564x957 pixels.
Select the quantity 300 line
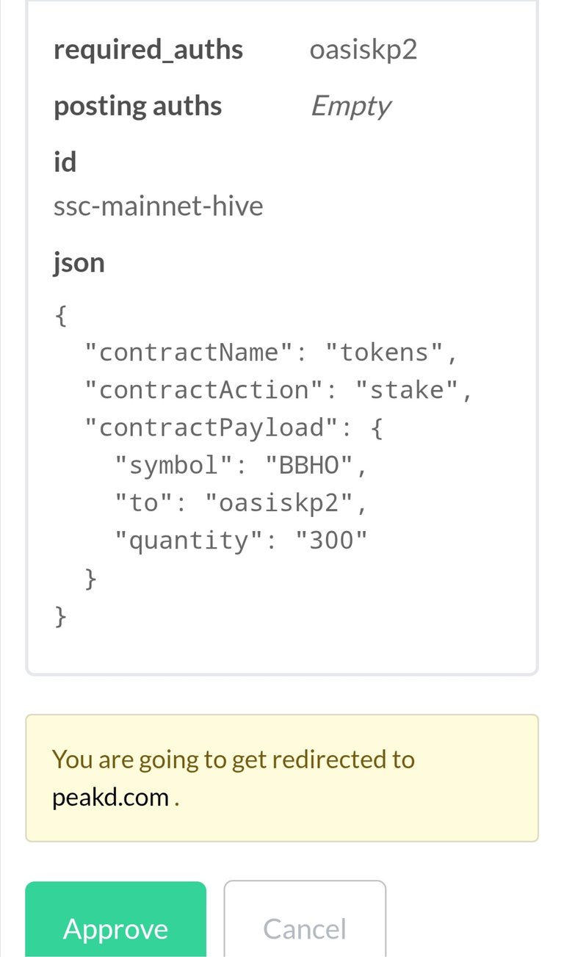240,541
